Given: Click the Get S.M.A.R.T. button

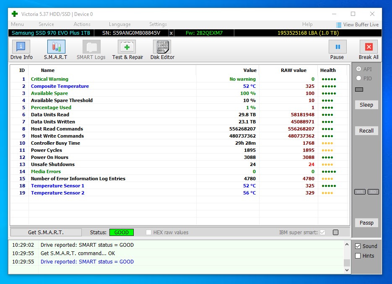Looking at the screenshot, I should [46, 233].
